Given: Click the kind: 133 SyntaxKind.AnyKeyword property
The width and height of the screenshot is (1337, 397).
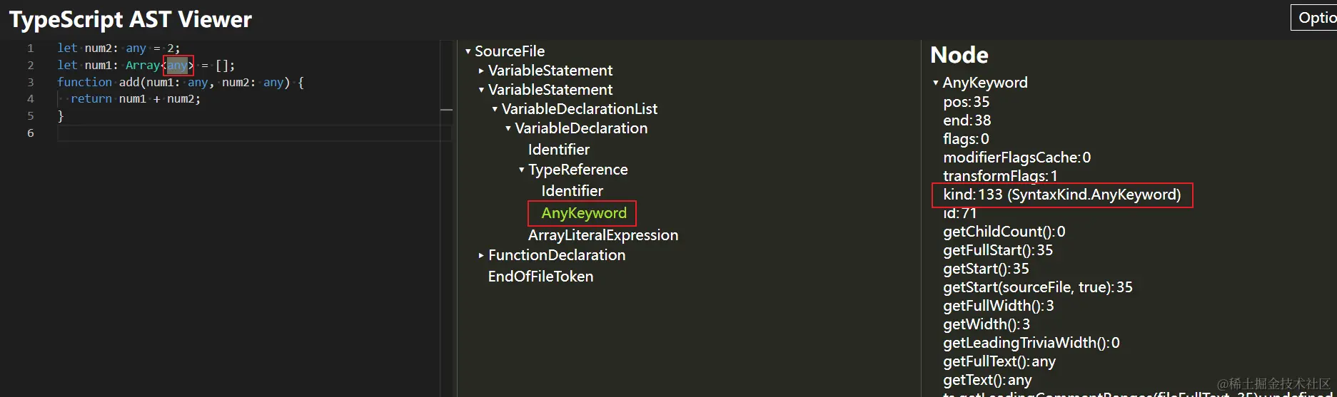Looking at the screenshot, I should 1062,195.
